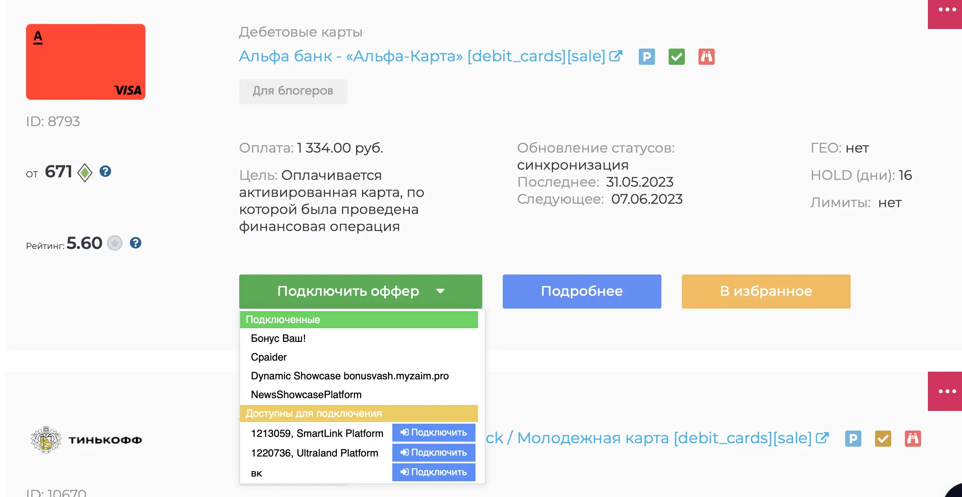The width and height of the screenshot is (962, 497).
Task: Click blue P icon on Альфа-Карта offer
Action: coord(646,57)
